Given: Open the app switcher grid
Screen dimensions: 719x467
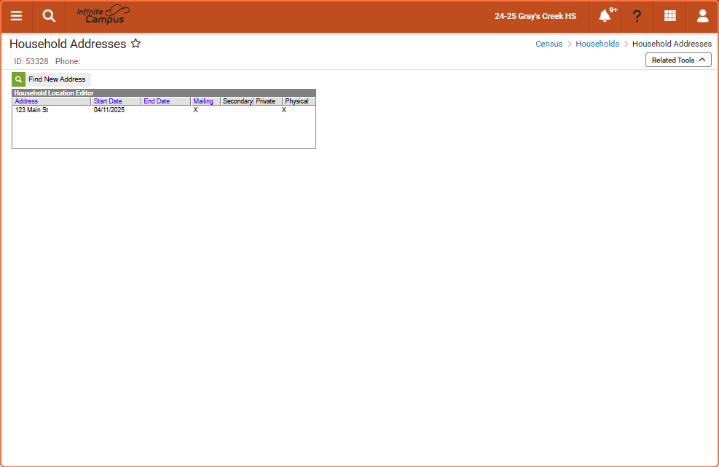Looking at the screenshot, I should click(670, 16).
